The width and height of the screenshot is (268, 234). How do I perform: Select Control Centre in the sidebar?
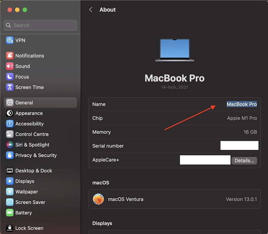tap(32, 134)
